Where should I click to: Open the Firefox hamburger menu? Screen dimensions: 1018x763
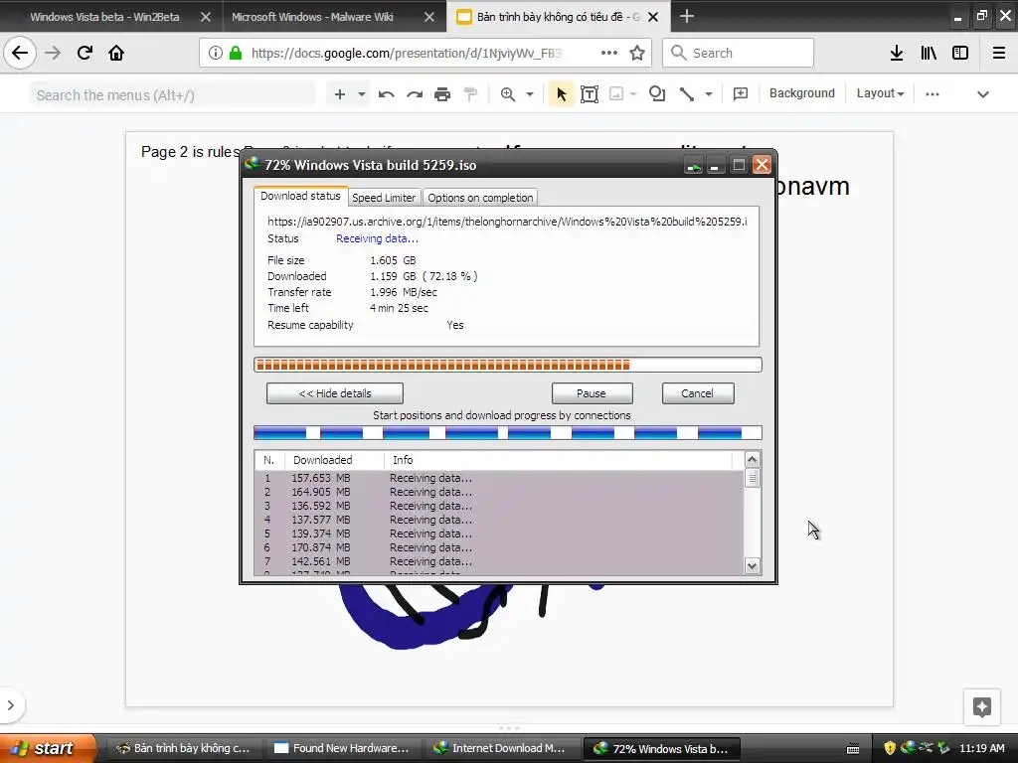coord(999,54)
